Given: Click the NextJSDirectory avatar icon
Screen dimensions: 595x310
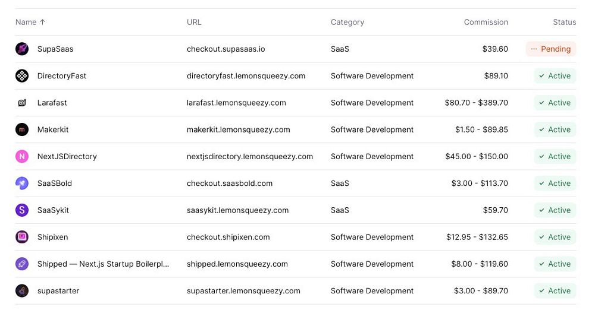Looking at the screenshot, I should tap(22, 156).
